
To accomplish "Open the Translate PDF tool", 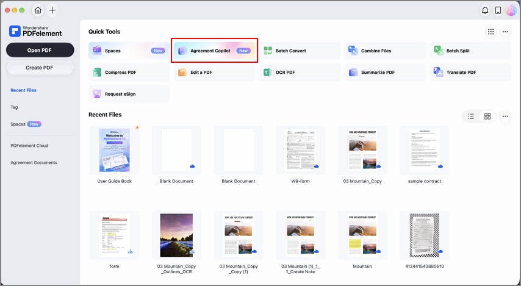I will click(470, 72).
